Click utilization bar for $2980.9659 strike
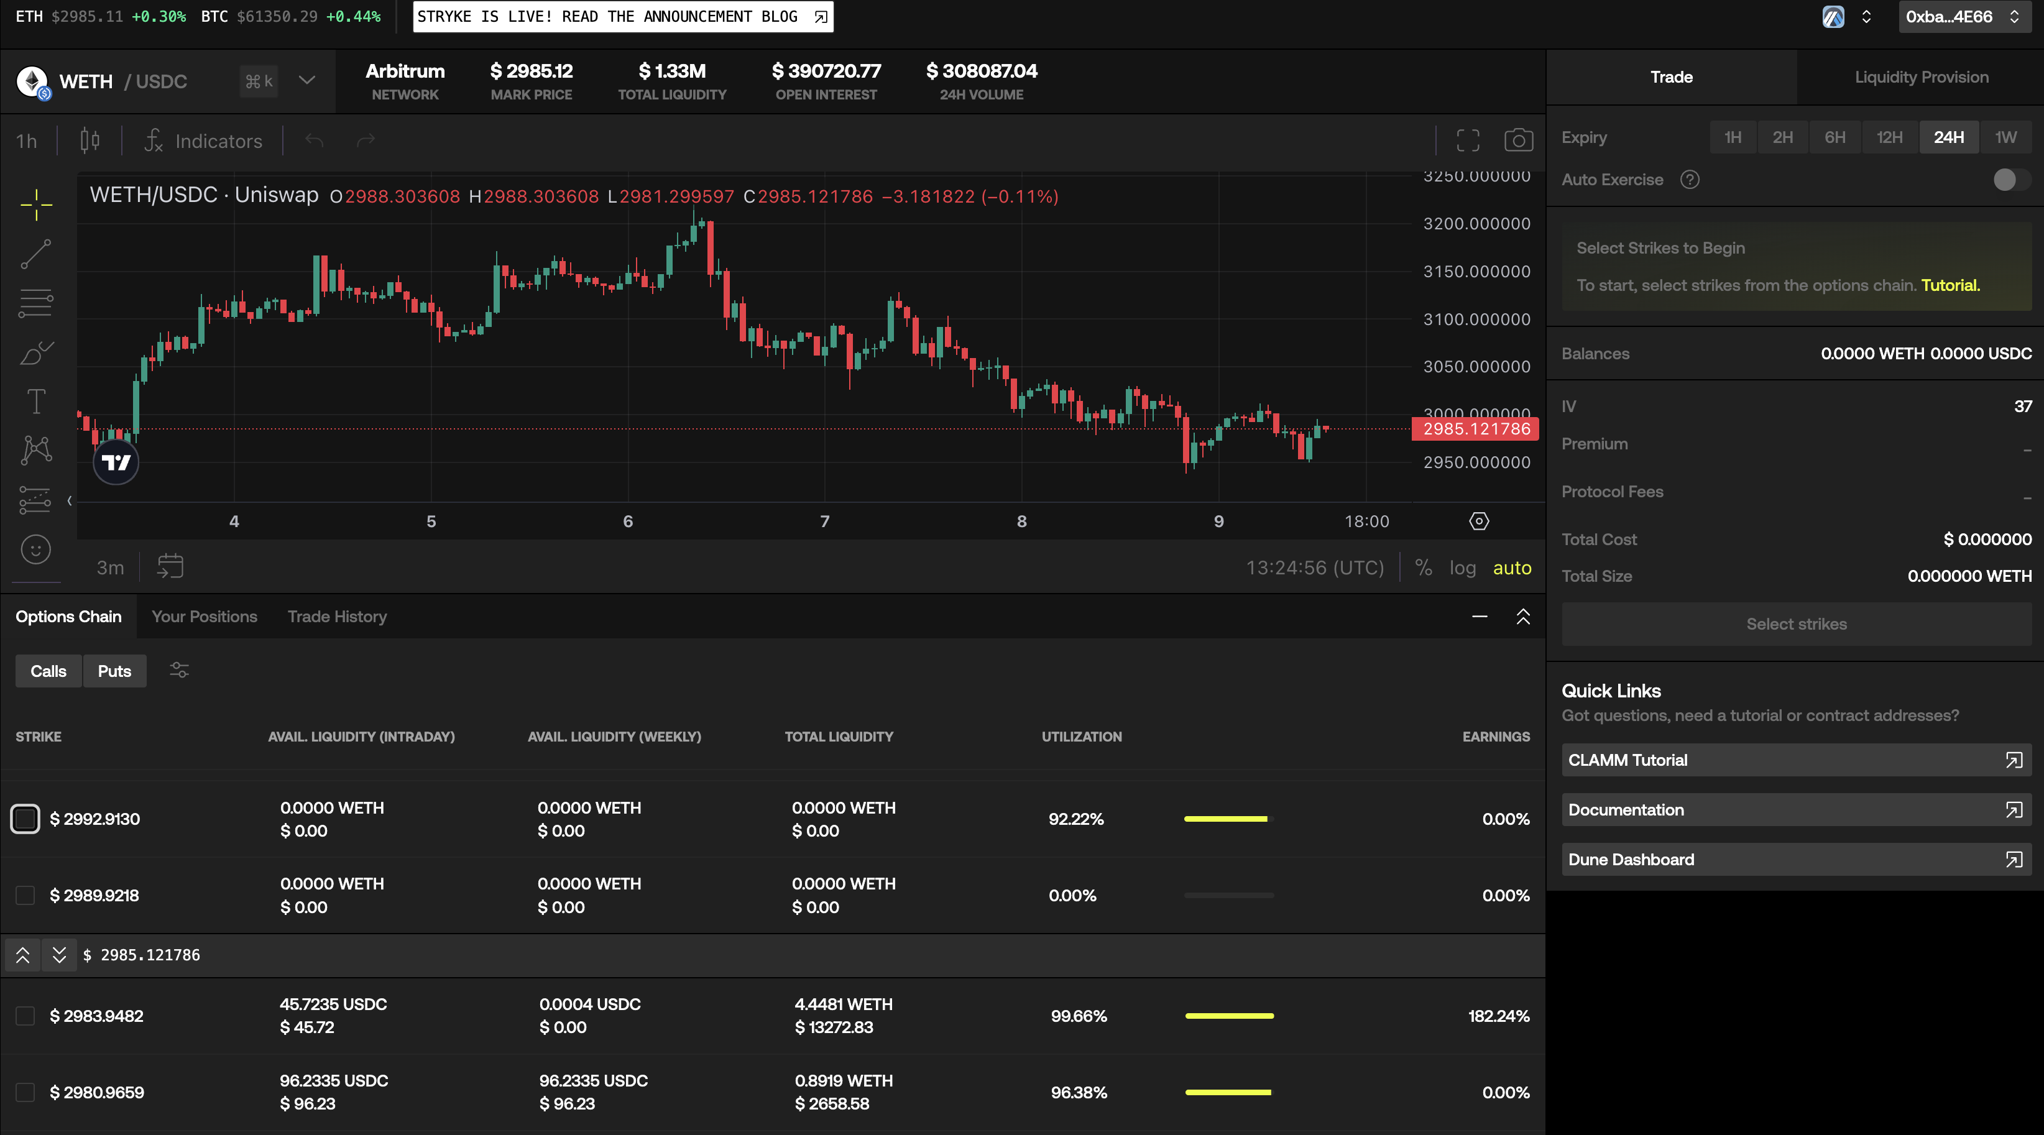This screenshot has height=1135, width=2044. [1228, 1092]
